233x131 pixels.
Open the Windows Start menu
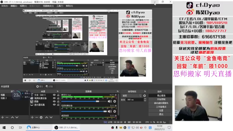point(4,128)
